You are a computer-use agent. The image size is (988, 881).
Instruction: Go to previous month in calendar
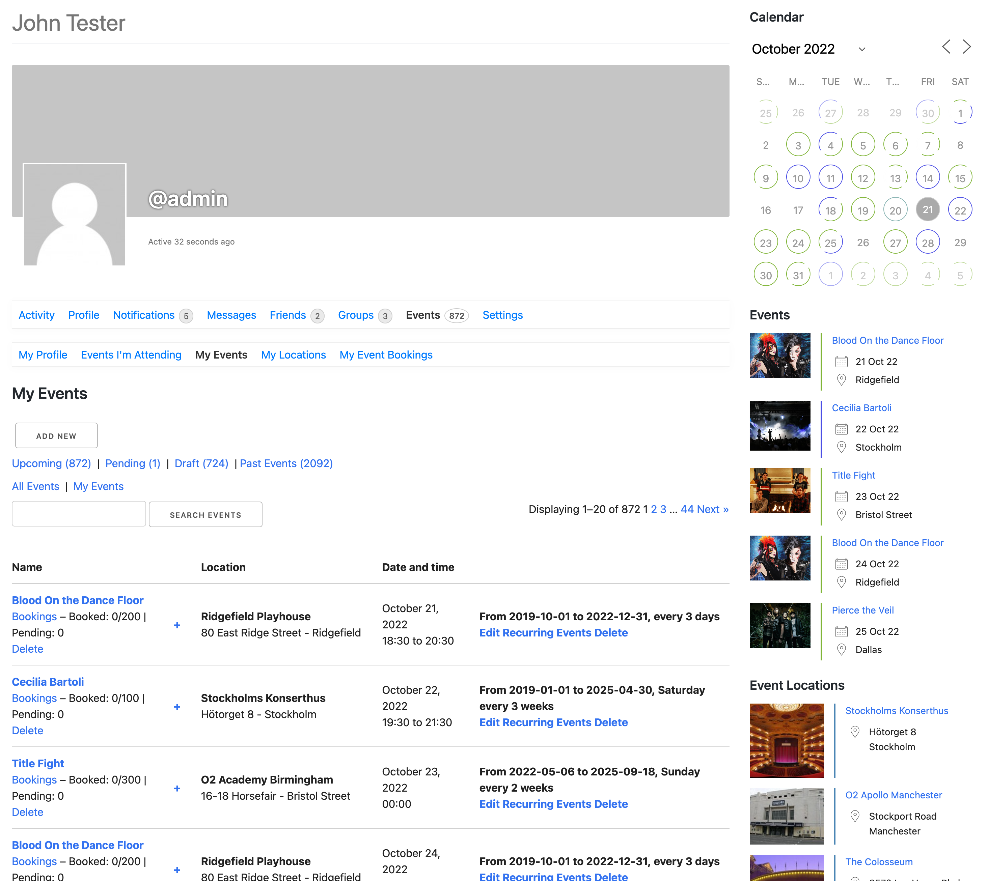tap(946, 47)
